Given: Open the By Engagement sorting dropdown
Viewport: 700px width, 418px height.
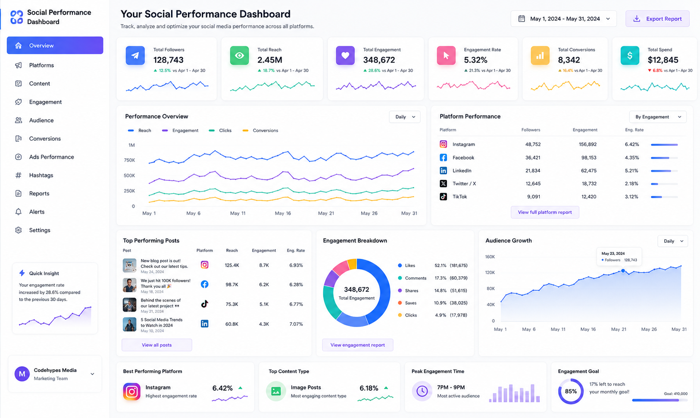Looking at the screenshot, I should 658,117.
